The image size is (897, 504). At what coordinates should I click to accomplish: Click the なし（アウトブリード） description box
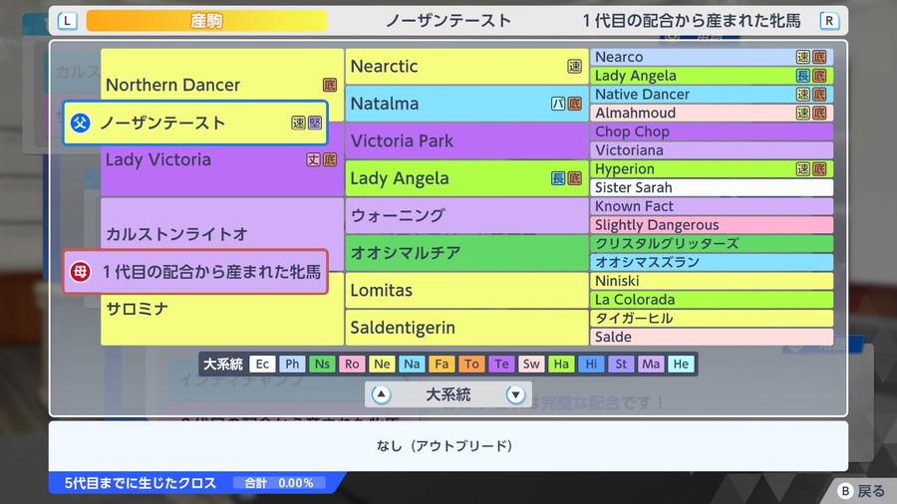coord(448,445)
